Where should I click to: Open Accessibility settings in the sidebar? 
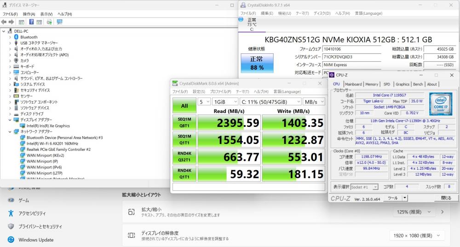click(32, 213)
